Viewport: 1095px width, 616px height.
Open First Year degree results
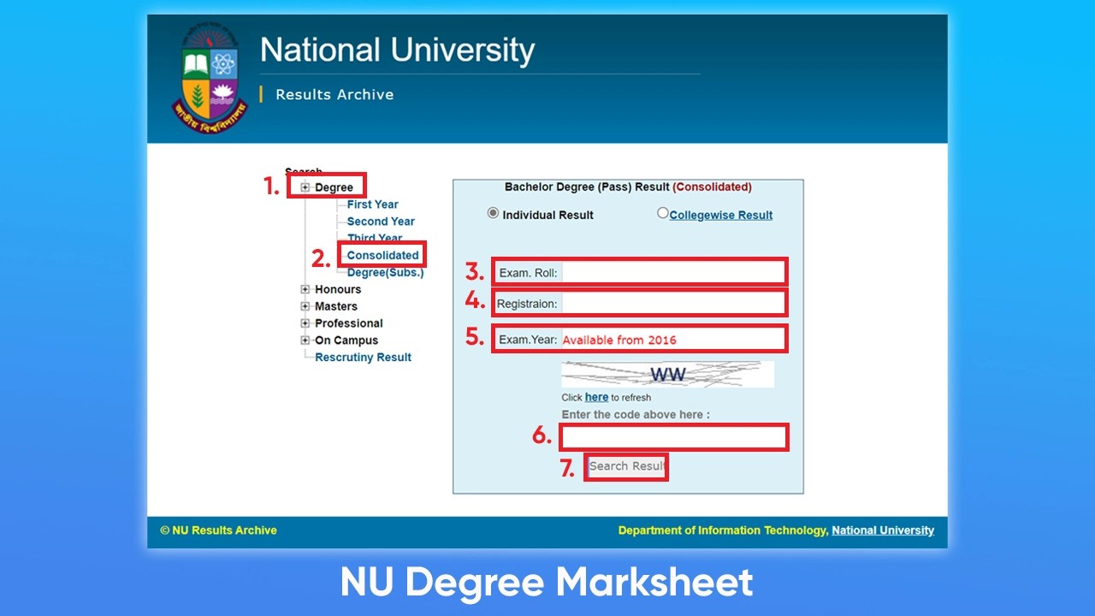[372, 204]
